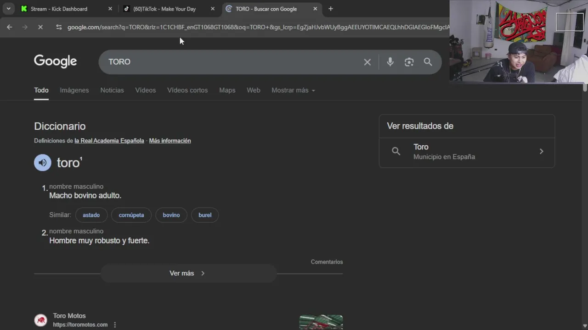Click the address bar URL
Screen dimensions: 588x330
[258, 27]
